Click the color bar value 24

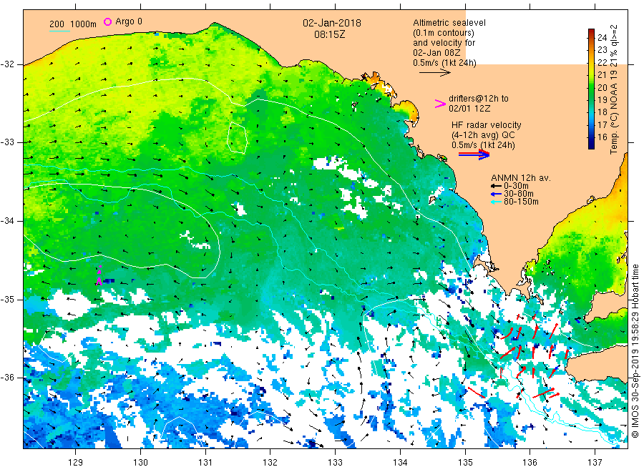click(x=602, y=37)
